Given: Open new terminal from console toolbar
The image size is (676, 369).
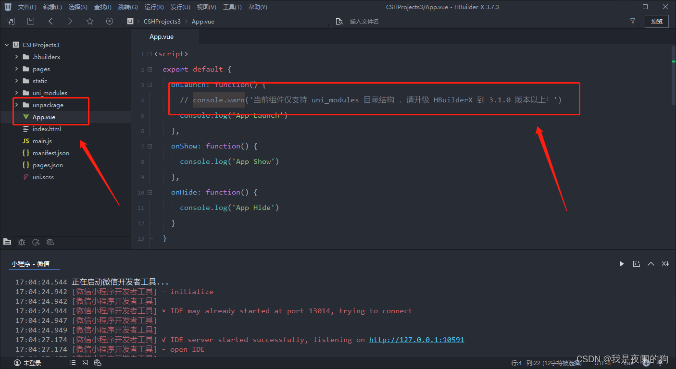Looking at the screenshot, I should [x=637, y=264].
